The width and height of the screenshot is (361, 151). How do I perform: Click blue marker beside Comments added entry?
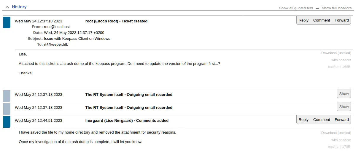coord(7,122)
